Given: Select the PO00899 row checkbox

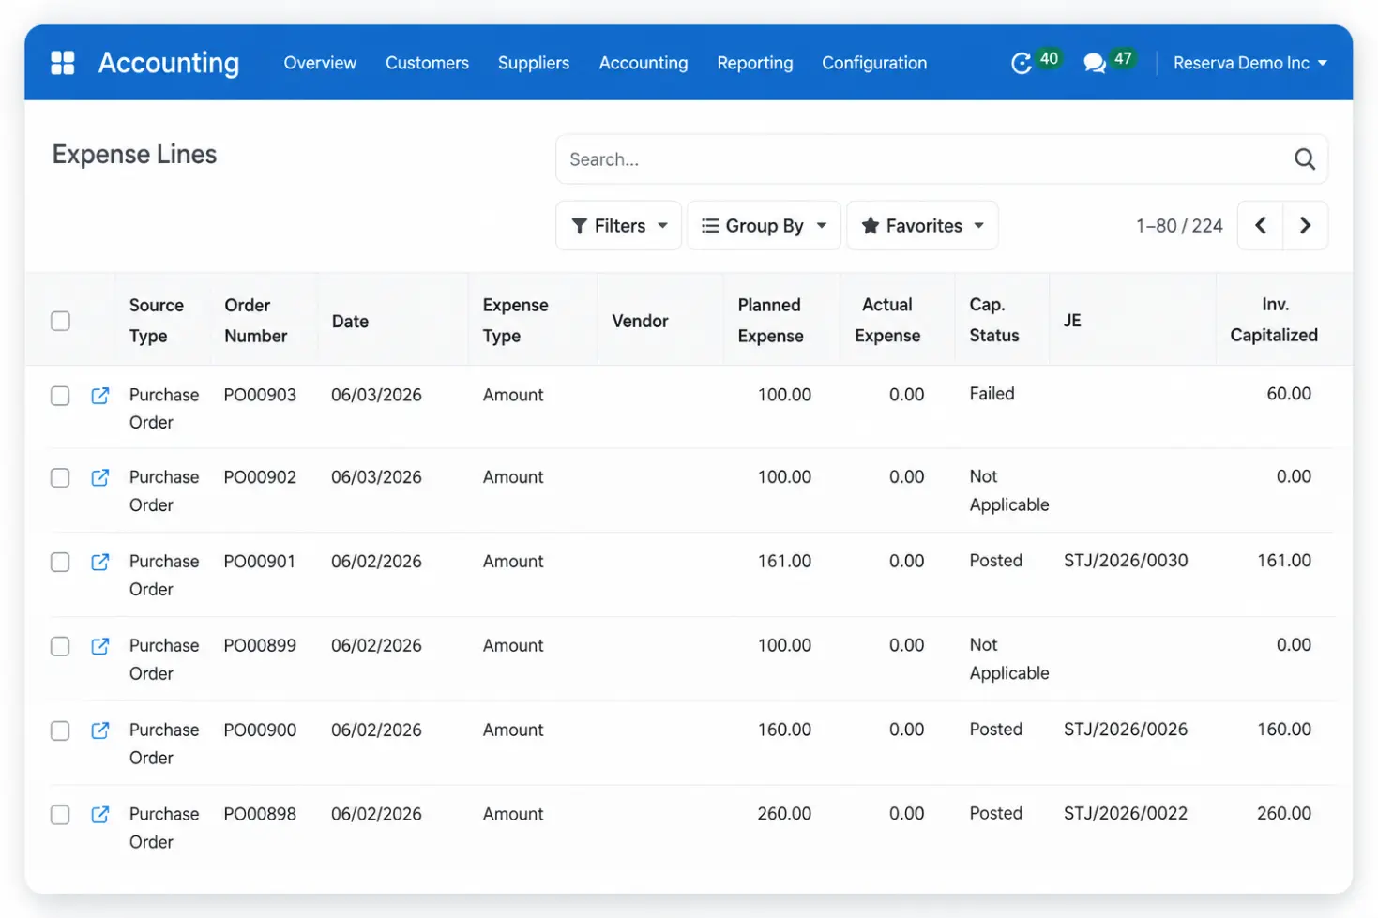Looking at the screenshot, I should [x=60, y=647].
